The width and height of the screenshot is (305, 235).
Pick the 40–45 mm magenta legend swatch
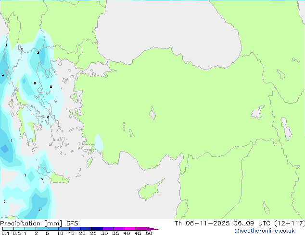click(130, 229)
